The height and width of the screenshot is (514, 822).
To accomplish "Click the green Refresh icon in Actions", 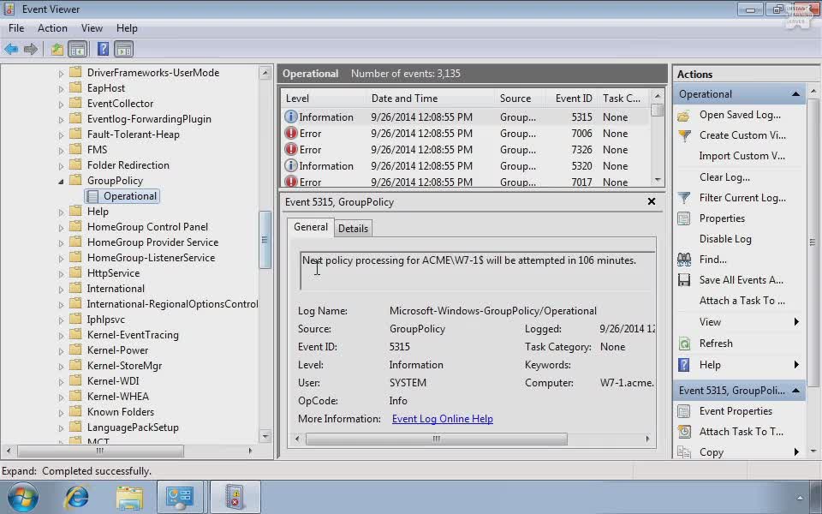I will pyautogui.click(x=684, y=344).
